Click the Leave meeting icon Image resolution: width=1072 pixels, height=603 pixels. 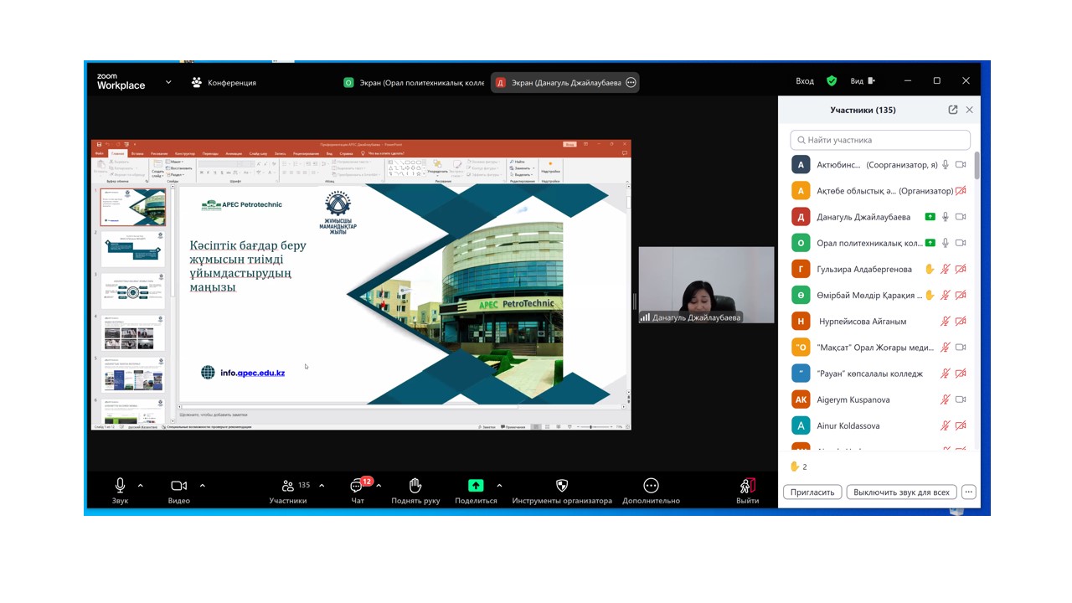pyautogui.click(x=747, y=486)
